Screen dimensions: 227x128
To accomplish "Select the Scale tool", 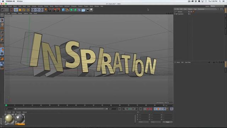I will point(20,10).
